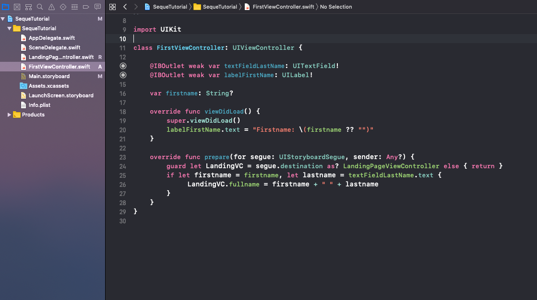Open the related items menu in the jump bar
The width and height of the screenshot is (537, 300).
pos(112,7)
